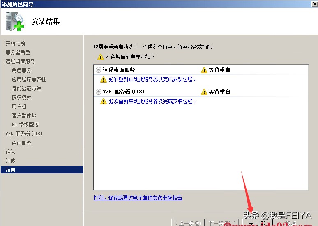Click the 取消 (Cancel) button
Image resolution: width=318 pixels, height=226 pixels.
tap(290, 223)
